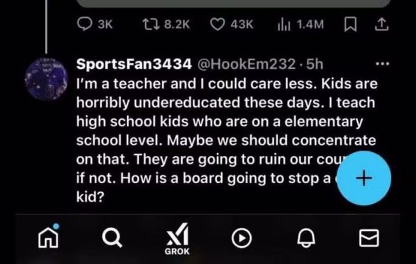Screen dimensions: 416x264
Task: Open SportsFan3434's profile picture
Action: 46,79
